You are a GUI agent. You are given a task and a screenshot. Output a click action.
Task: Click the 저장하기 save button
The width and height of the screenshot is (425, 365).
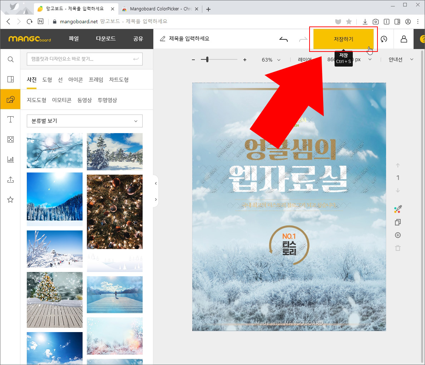343,39
